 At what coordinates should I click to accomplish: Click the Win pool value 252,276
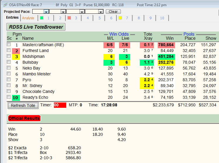click(x=166, y=63)
